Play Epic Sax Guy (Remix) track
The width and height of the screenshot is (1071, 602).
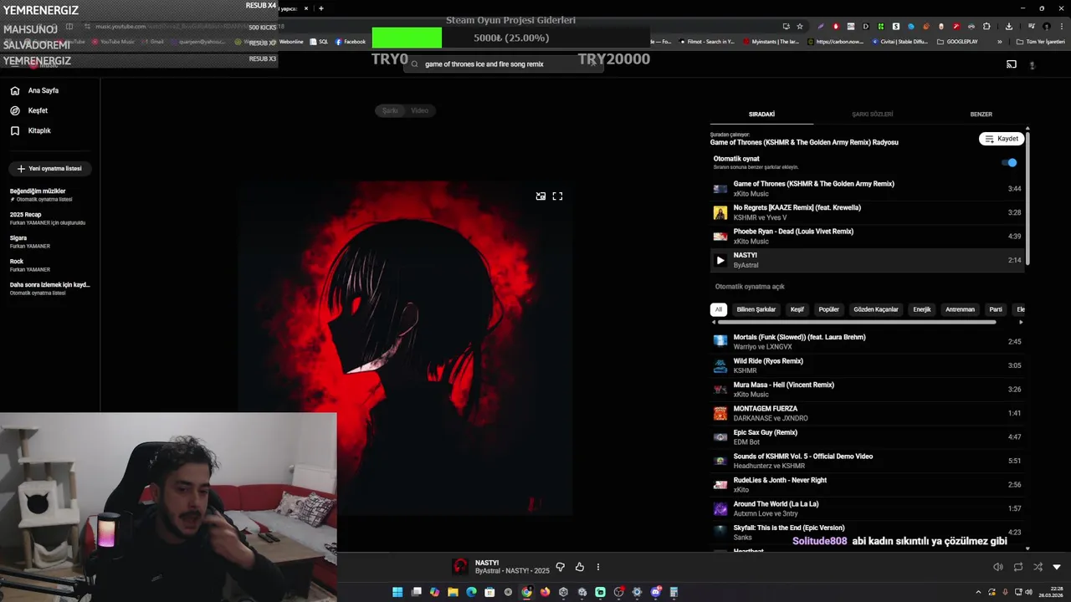[867, 436]
